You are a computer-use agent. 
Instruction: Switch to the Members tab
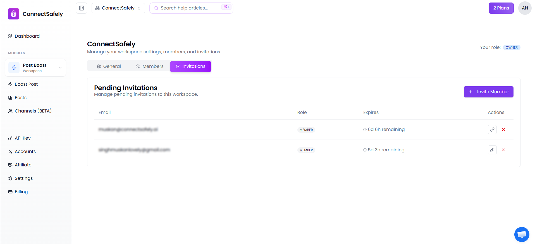click(x=150, y=66)
